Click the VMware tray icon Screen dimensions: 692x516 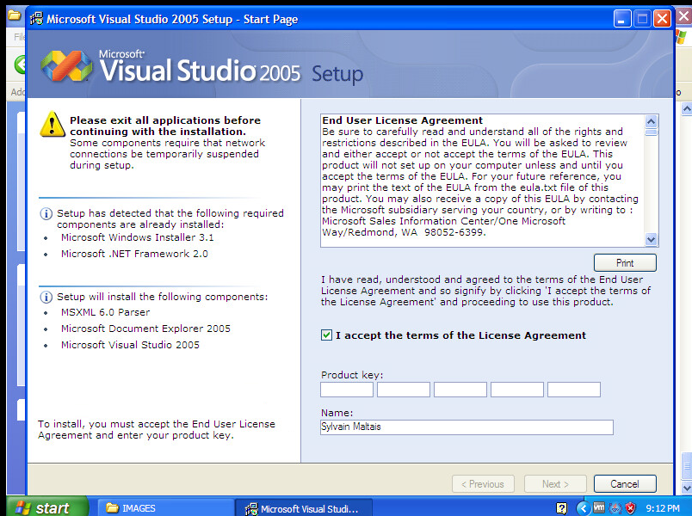click(599, 507)
